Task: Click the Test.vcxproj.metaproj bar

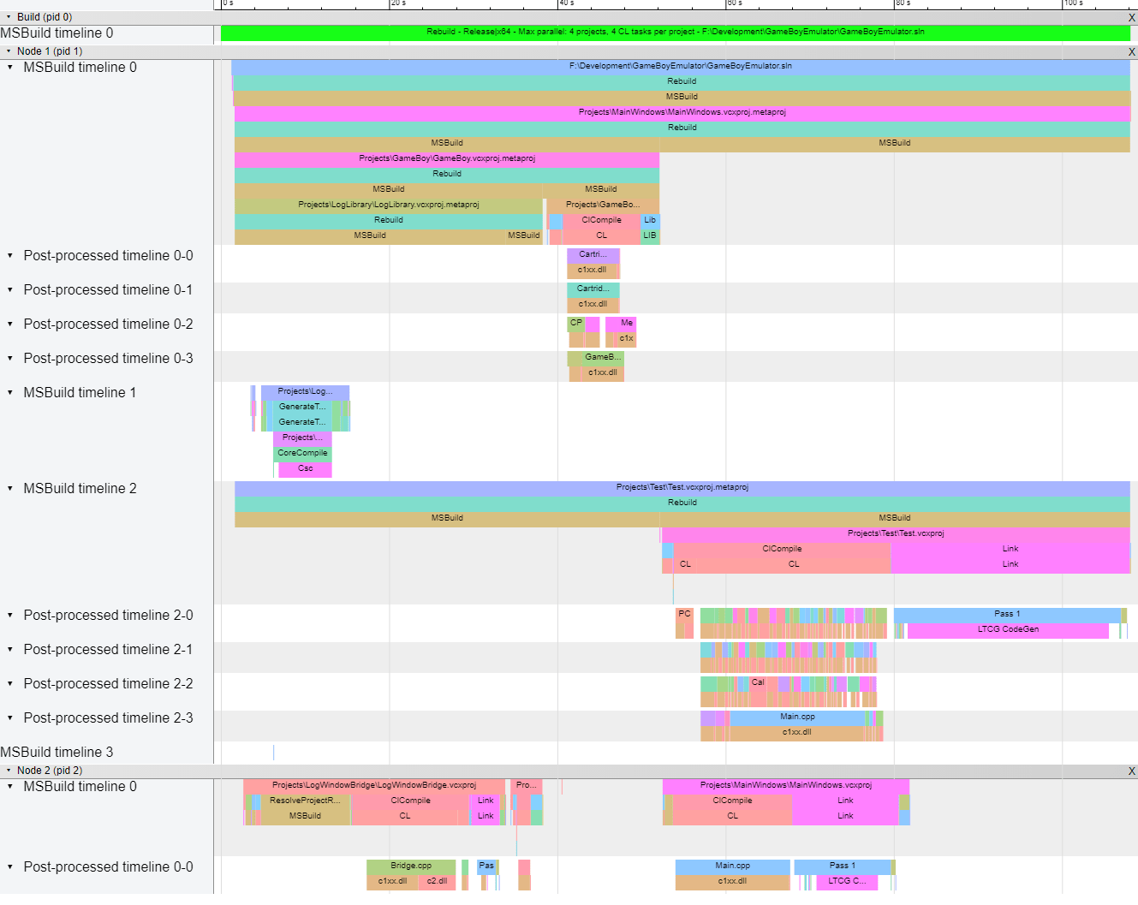Action: click(x=682, y=486)
